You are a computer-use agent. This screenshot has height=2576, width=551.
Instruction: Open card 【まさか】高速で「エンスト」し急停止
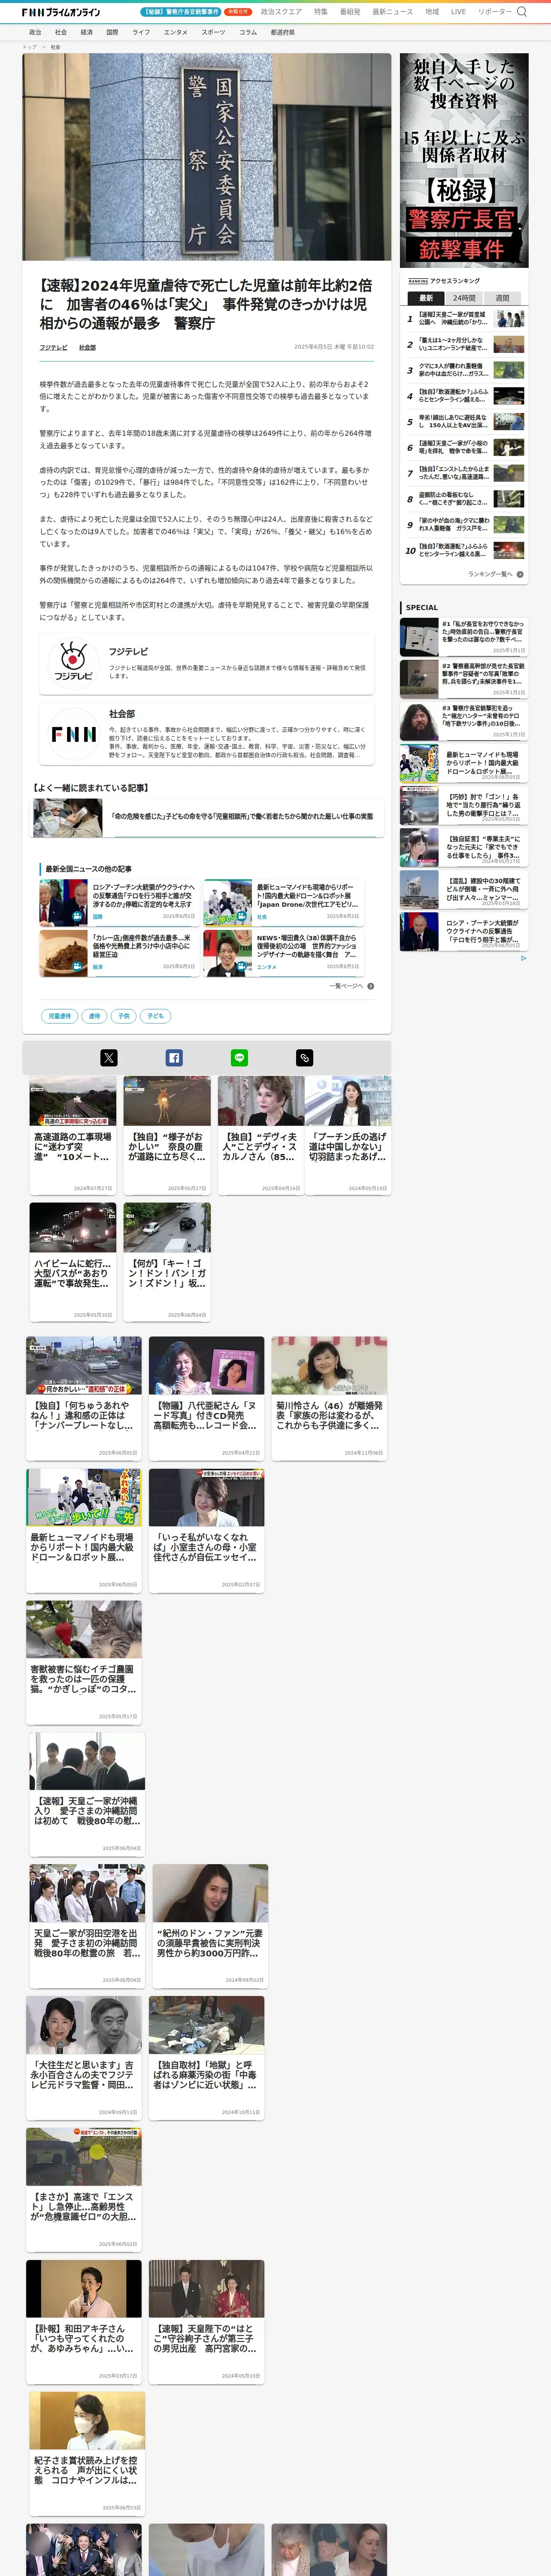84,2190
